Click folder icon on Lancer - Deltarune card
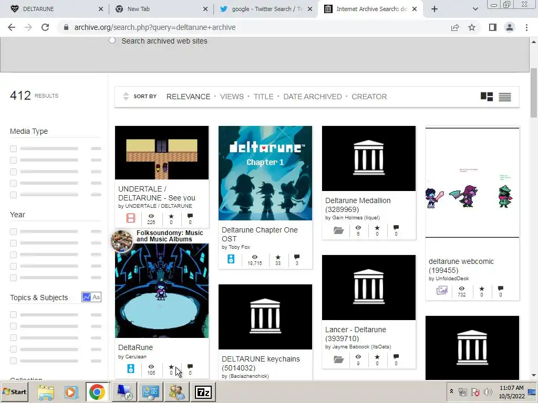The width and height of the screenshot is (538, 403). tap(339, 359)
